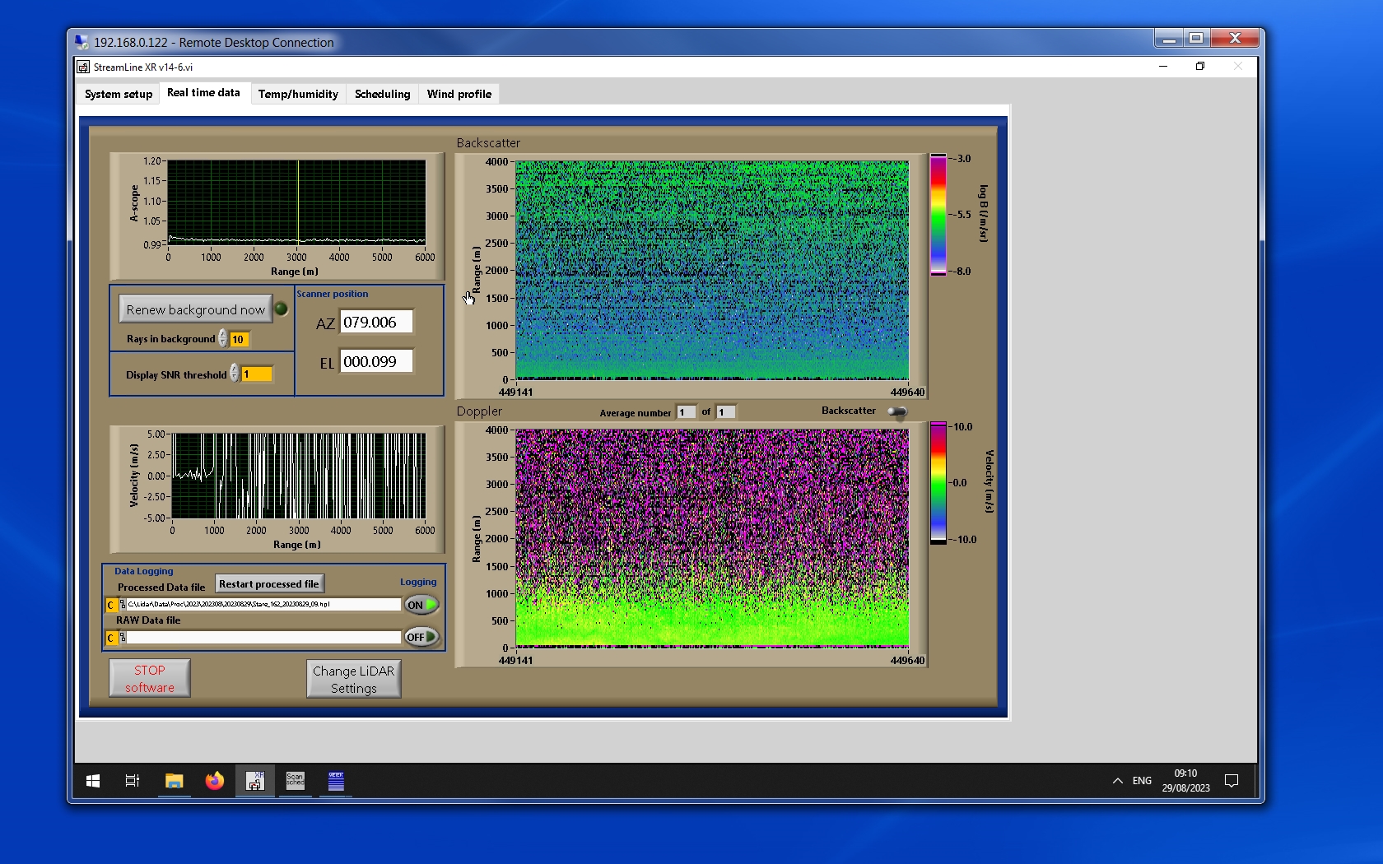The image size is (1383, 864).
Task: Open the Scan scheduler taskbar icon
Action: 295,781
